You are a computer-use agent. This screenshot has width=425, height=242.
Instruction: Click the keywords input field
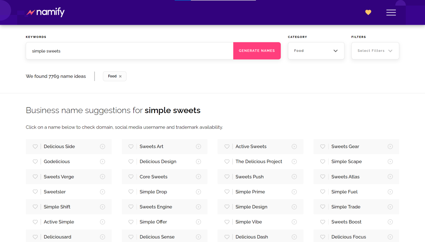(x=129, y=51)
